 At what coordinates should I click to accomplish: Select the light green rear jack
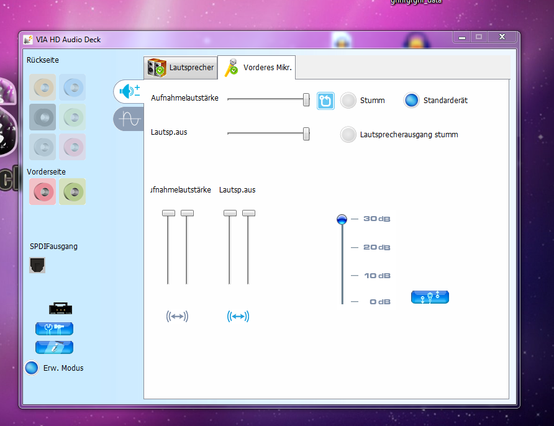pyautogui.click(x=73, y=117)
